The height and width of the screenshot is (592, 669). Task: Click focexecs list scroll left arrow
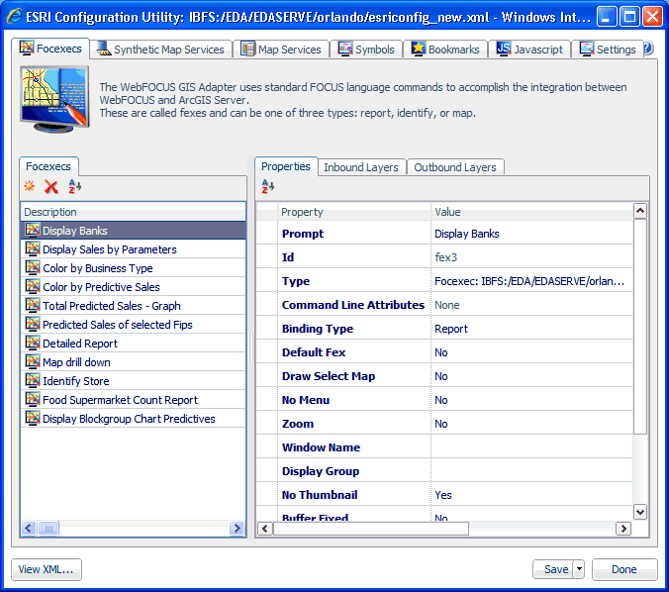29,528
